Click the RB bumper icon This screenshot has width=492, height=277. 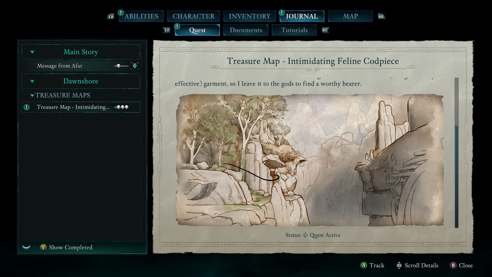(x=381, y=17)
